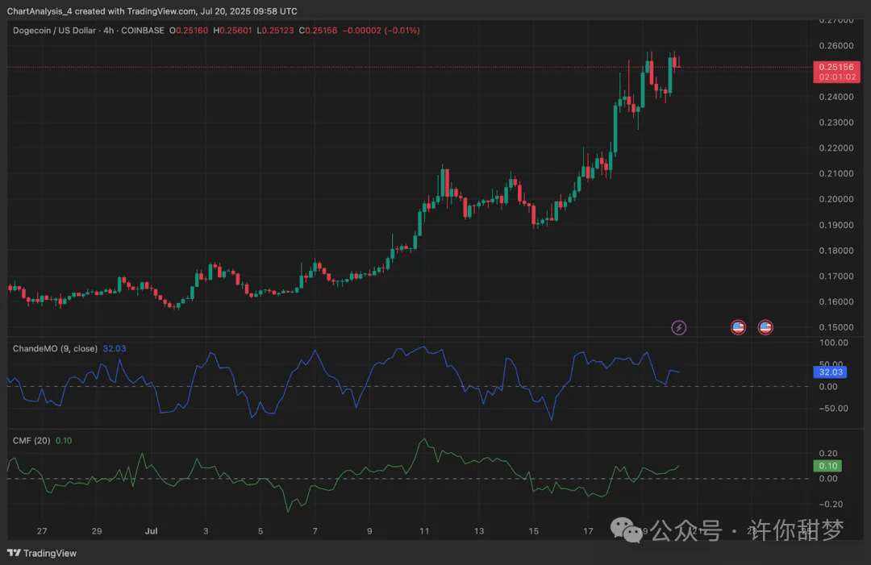Click the low value L0.25123 in legend
Screen dimensions: 871x565
[276, 31]
